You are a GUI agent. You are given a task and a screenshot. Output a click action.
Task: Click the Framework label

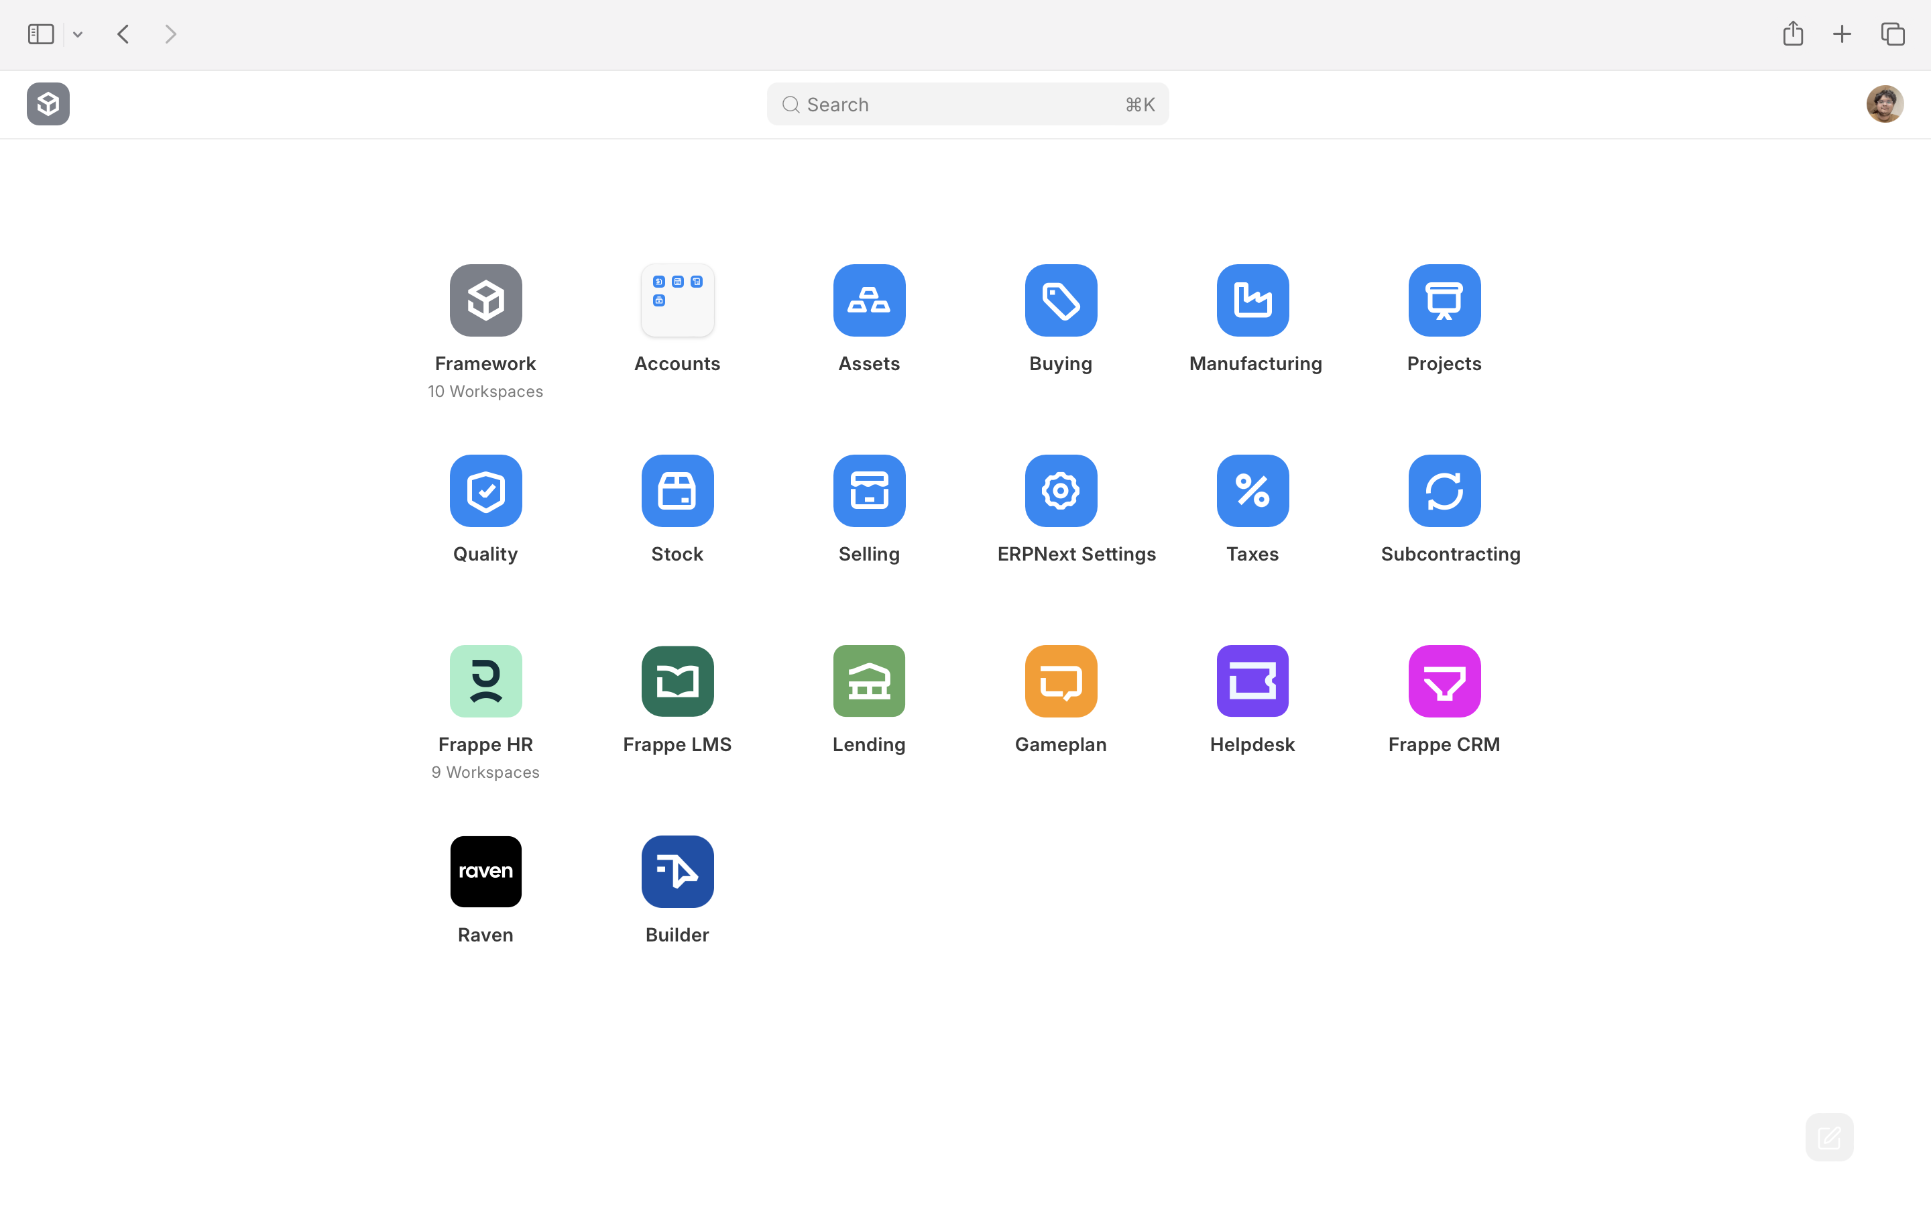(485, 364)
